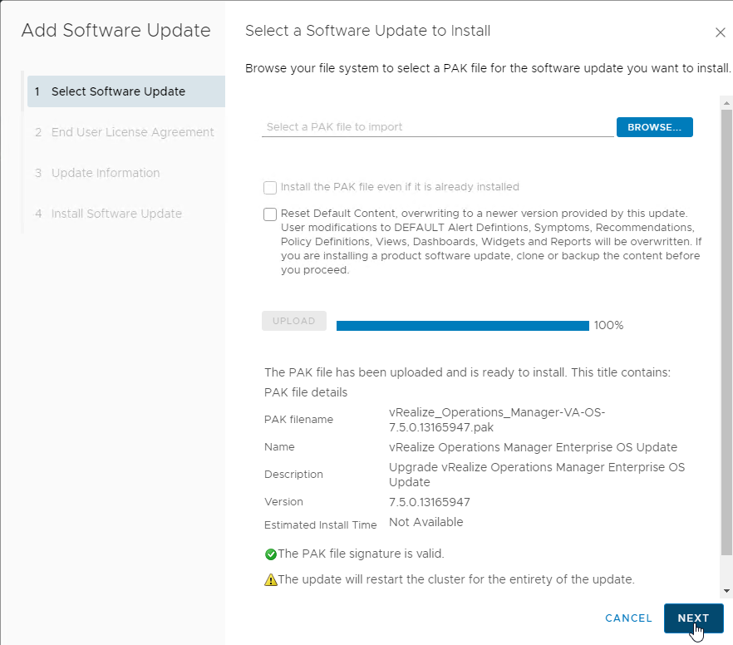Close the Add Software Update dialog
Viewport: 733px width, 645px height.
[x=720, y=32]
